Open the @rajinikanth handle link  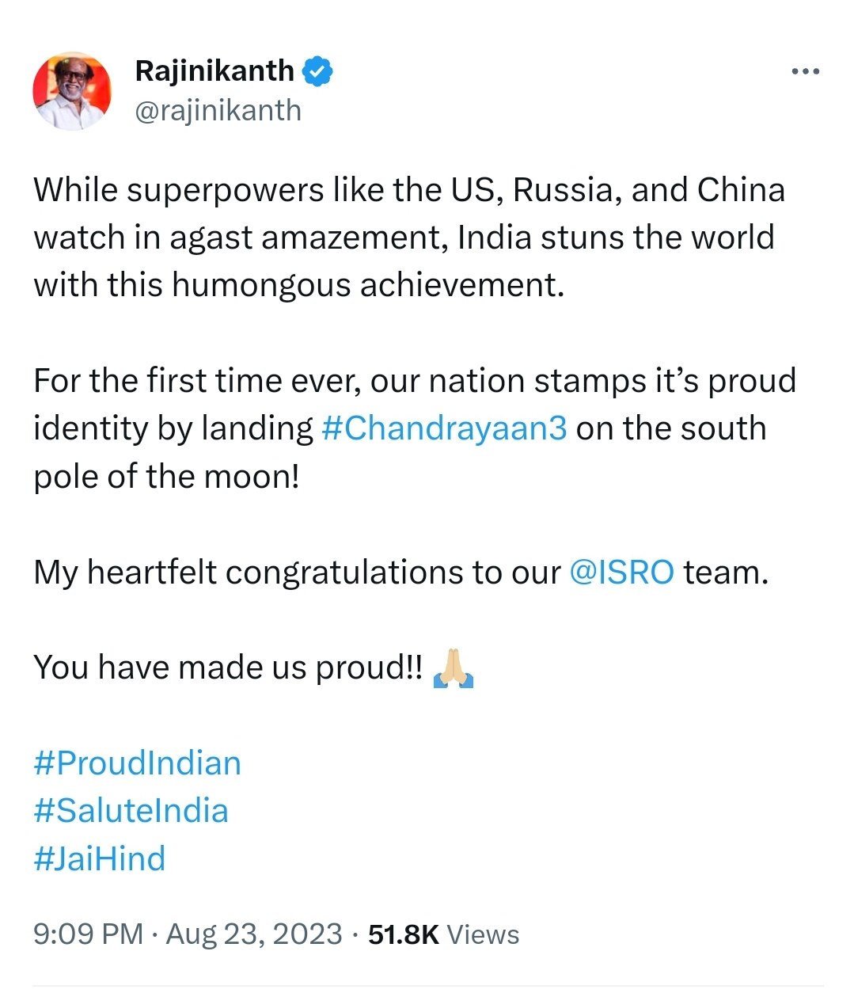218,111
